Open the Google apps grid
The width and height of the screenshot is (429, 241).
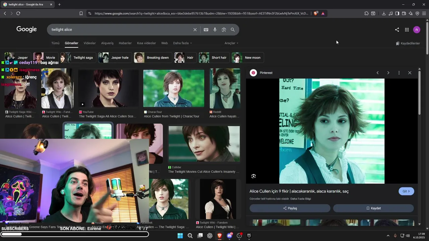point(407,29)
